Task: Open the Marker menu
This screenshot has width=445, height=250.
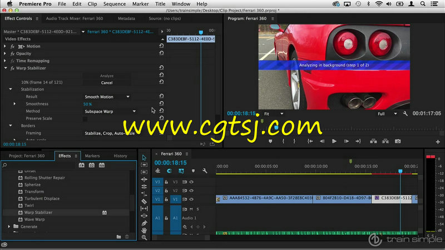Action: tap(141, 4)
